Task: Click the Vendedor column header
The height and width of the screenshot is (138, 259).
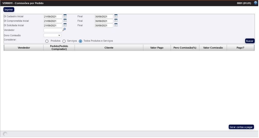Action: (x=23, y=48)
